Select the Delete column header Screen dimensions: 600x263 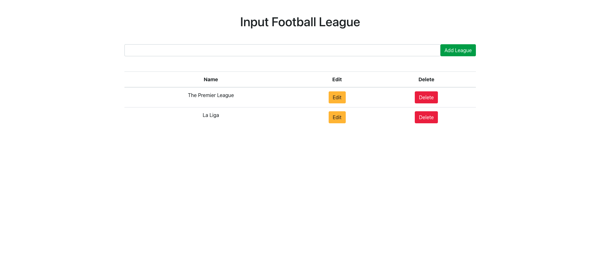click(426, 79)
